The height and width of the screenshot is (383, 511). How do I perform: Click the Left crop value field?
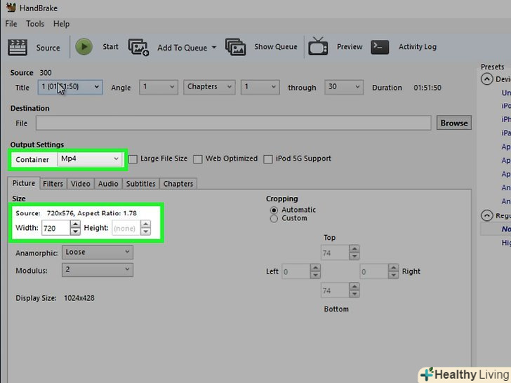[296, 271]
